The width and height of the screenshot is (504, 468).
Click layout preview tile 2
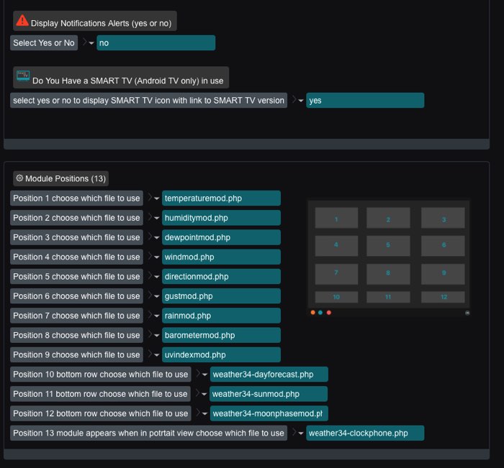[x=388, y=218]
